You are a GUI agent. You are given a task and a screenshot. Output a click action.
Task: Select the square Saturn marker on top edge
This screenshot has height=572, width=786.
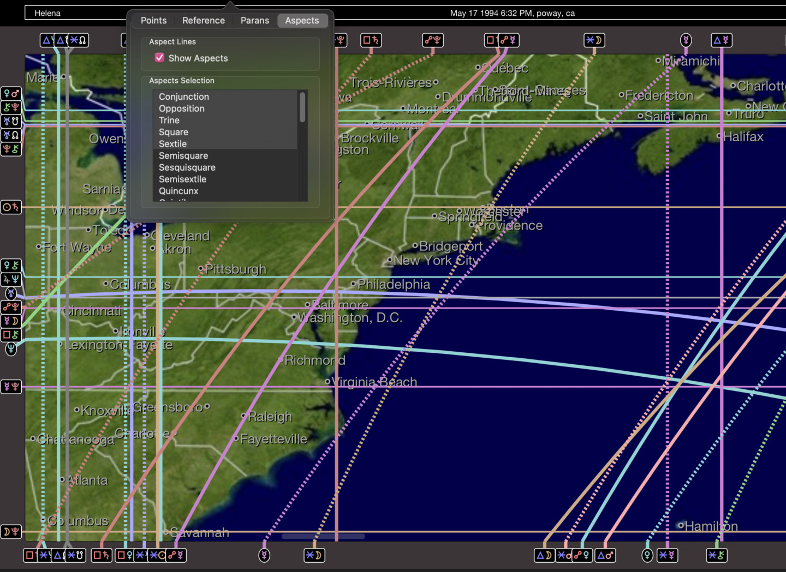(371, 40)
